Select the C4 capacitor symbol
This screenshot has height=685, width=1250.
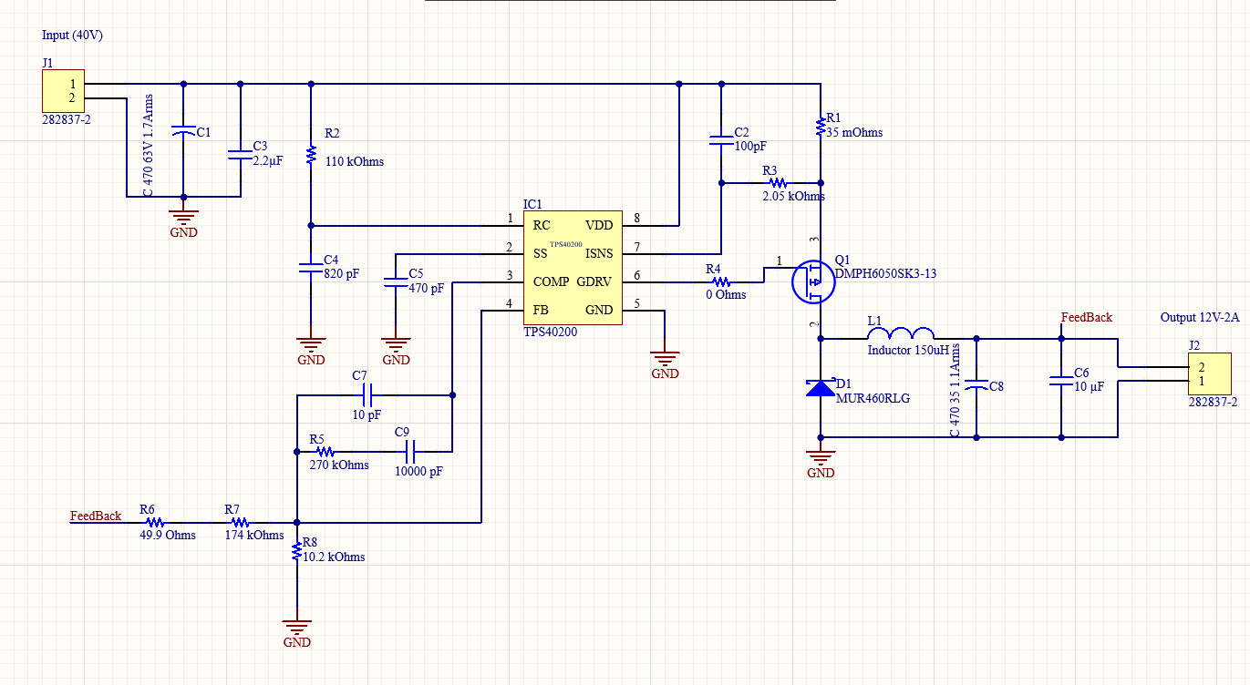[311, 267]
